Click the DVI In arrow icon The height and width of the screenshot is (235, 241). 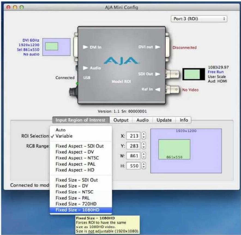(x=85, y=47)
